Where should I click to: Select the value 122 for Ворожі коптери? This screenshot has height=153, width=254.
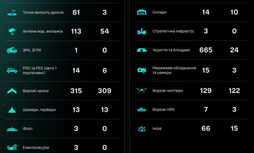(x=234, y=90)
